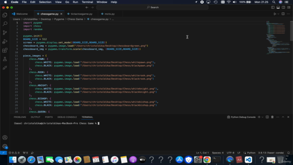Click Ln 1, Col 1 status item

(x=202, y=153)
